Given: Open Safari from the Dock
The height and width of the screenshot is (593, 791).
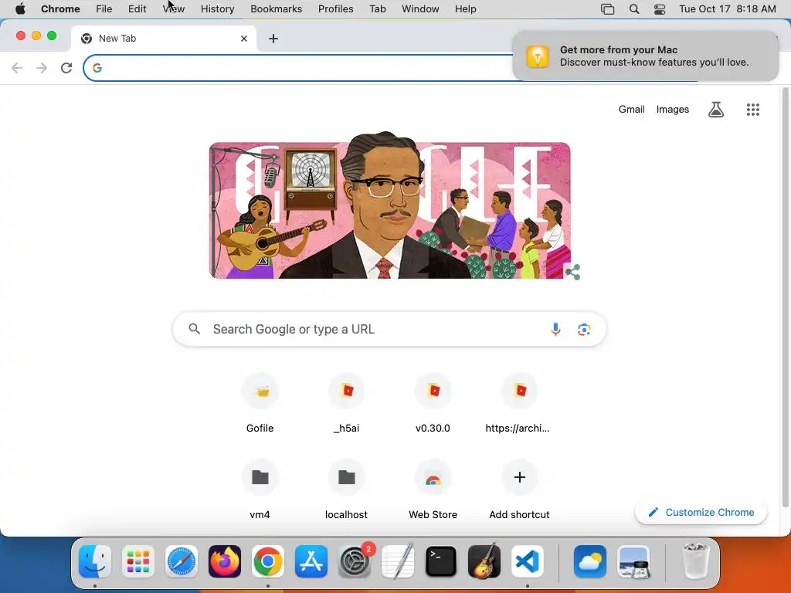Looking at the screenshot, I should (181, 561).
